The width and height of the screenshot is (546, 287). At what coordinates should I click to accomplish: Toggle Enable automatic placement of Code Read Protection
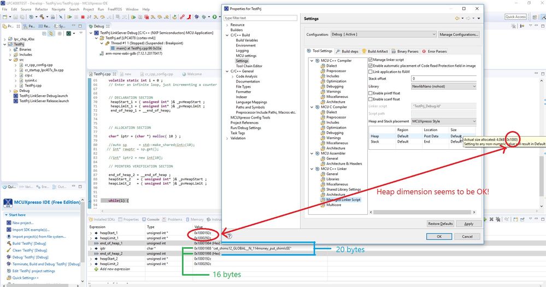371,66
